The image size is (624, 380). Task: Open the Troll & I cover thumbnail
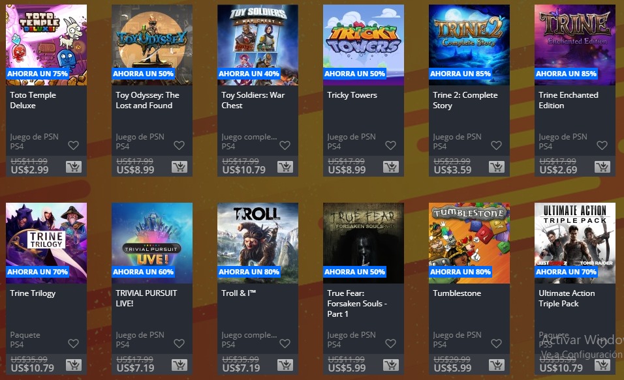(258, 243)
